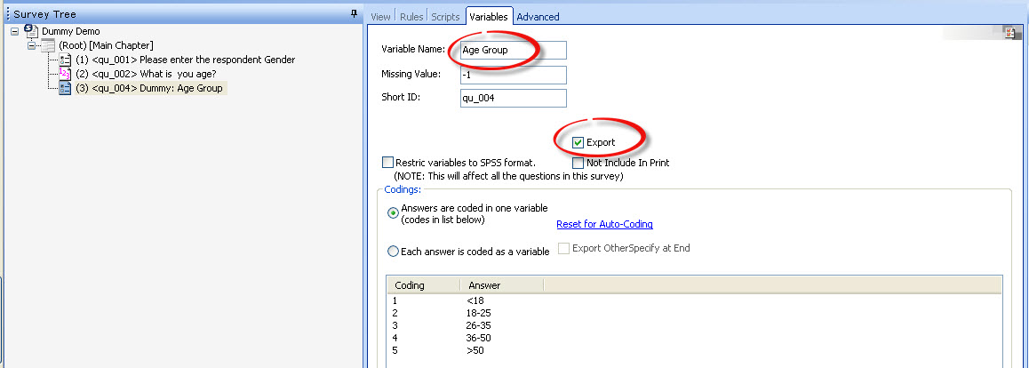This screenshot has height=368, width=1029.
Task: Click Reset for Auto-Coding link
Action: click(x=604, y=224)
